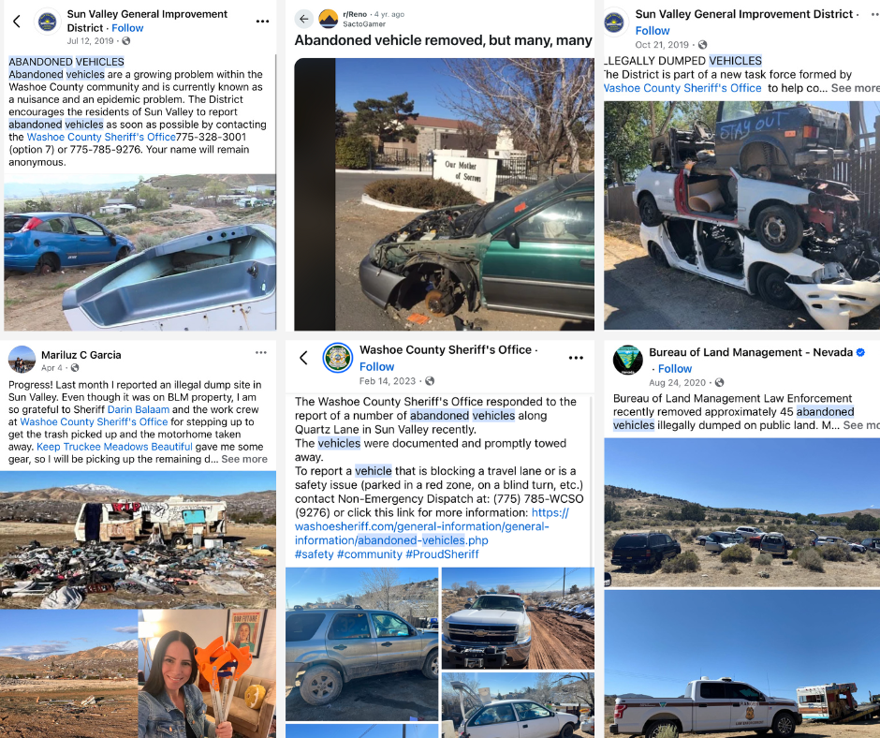Open the Darin Balaam profile link
Viewport: 880px width, 738px height.
click(138, 409)
